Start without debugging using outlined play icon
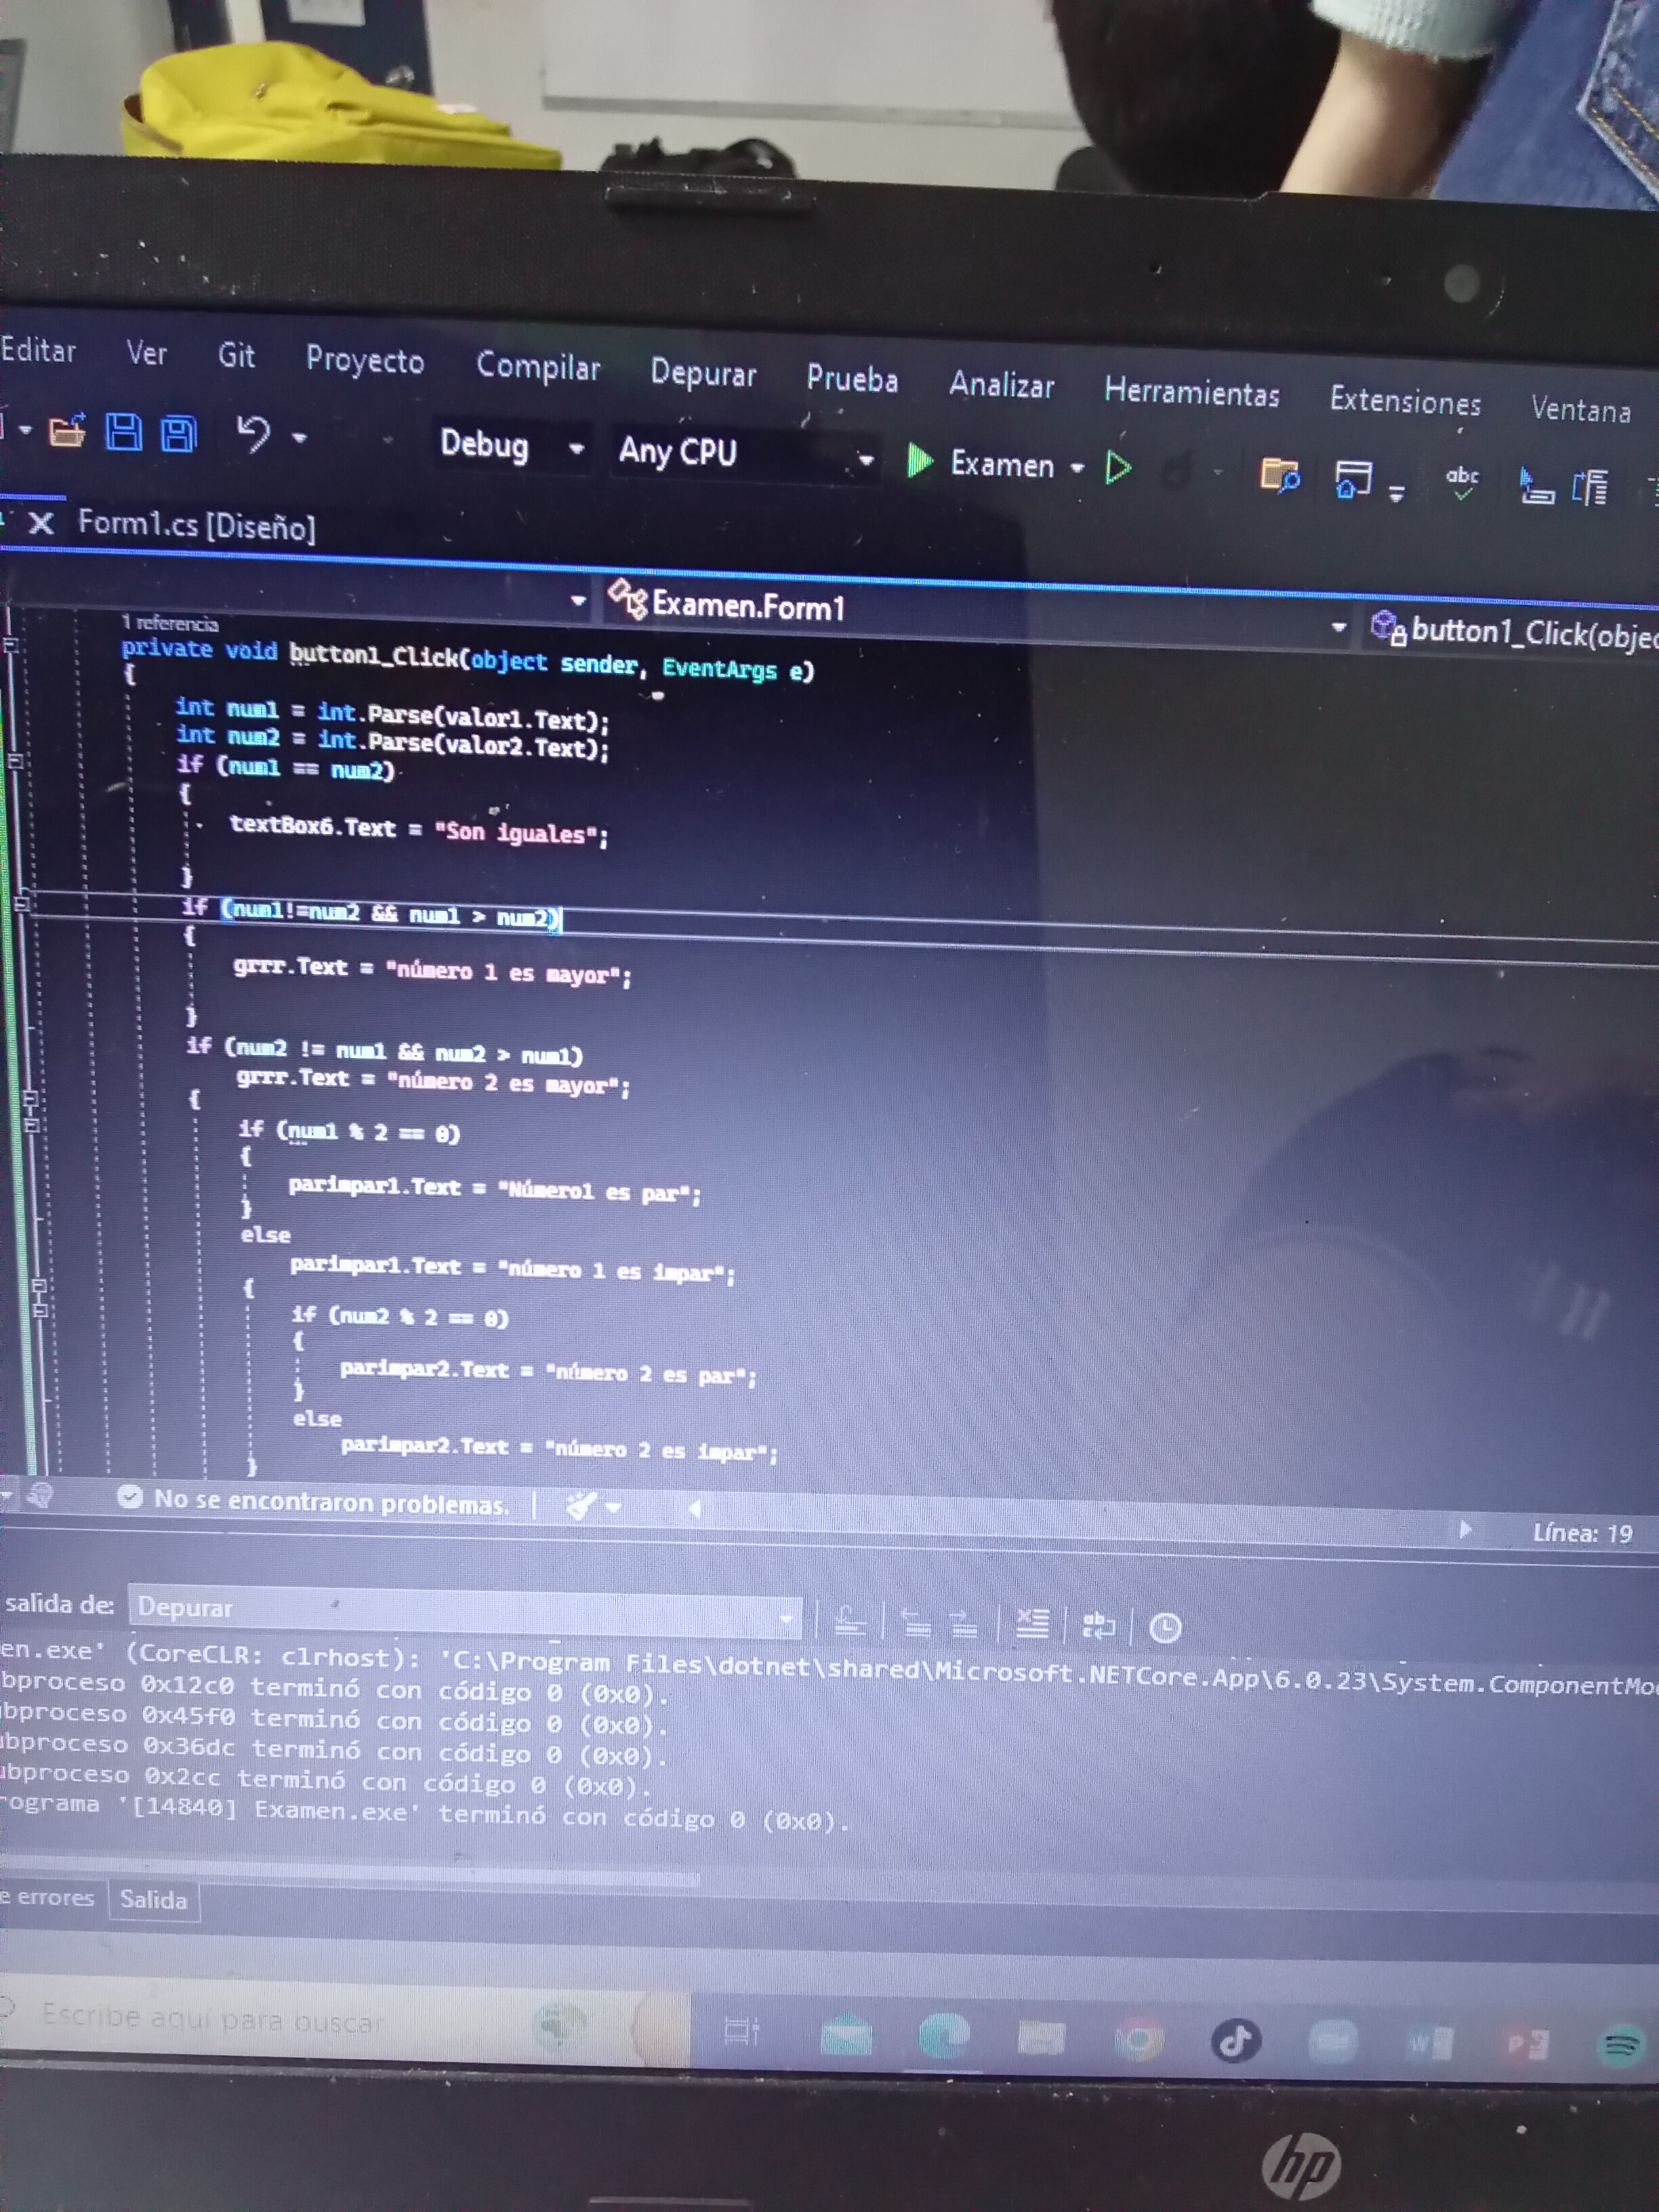This screenshot has width=1659, height=2212. [1118, 467]
